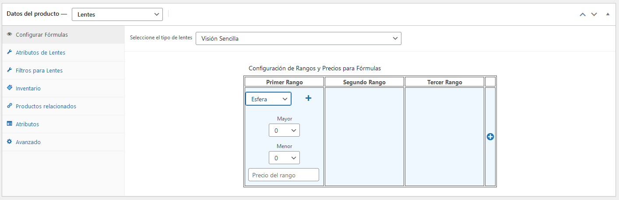Click the Seleccione el tipo de lentes label
The height and width of the screenshot is (200, 619).
point(161,38)
